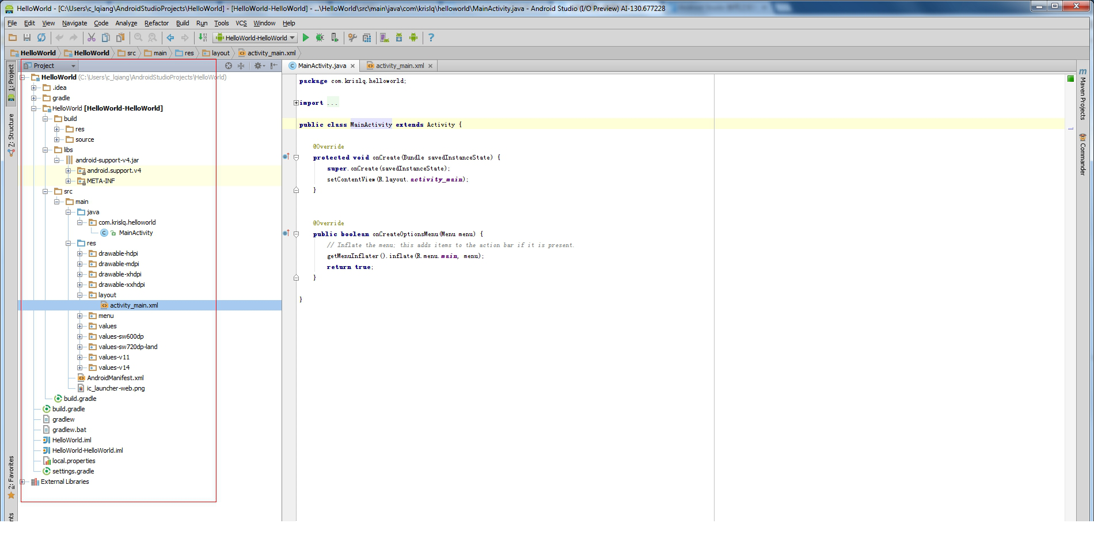Open the HelloWorld-HelloWorld run configuration dropdown
The image size is (1094, 542).
point(255,37)
